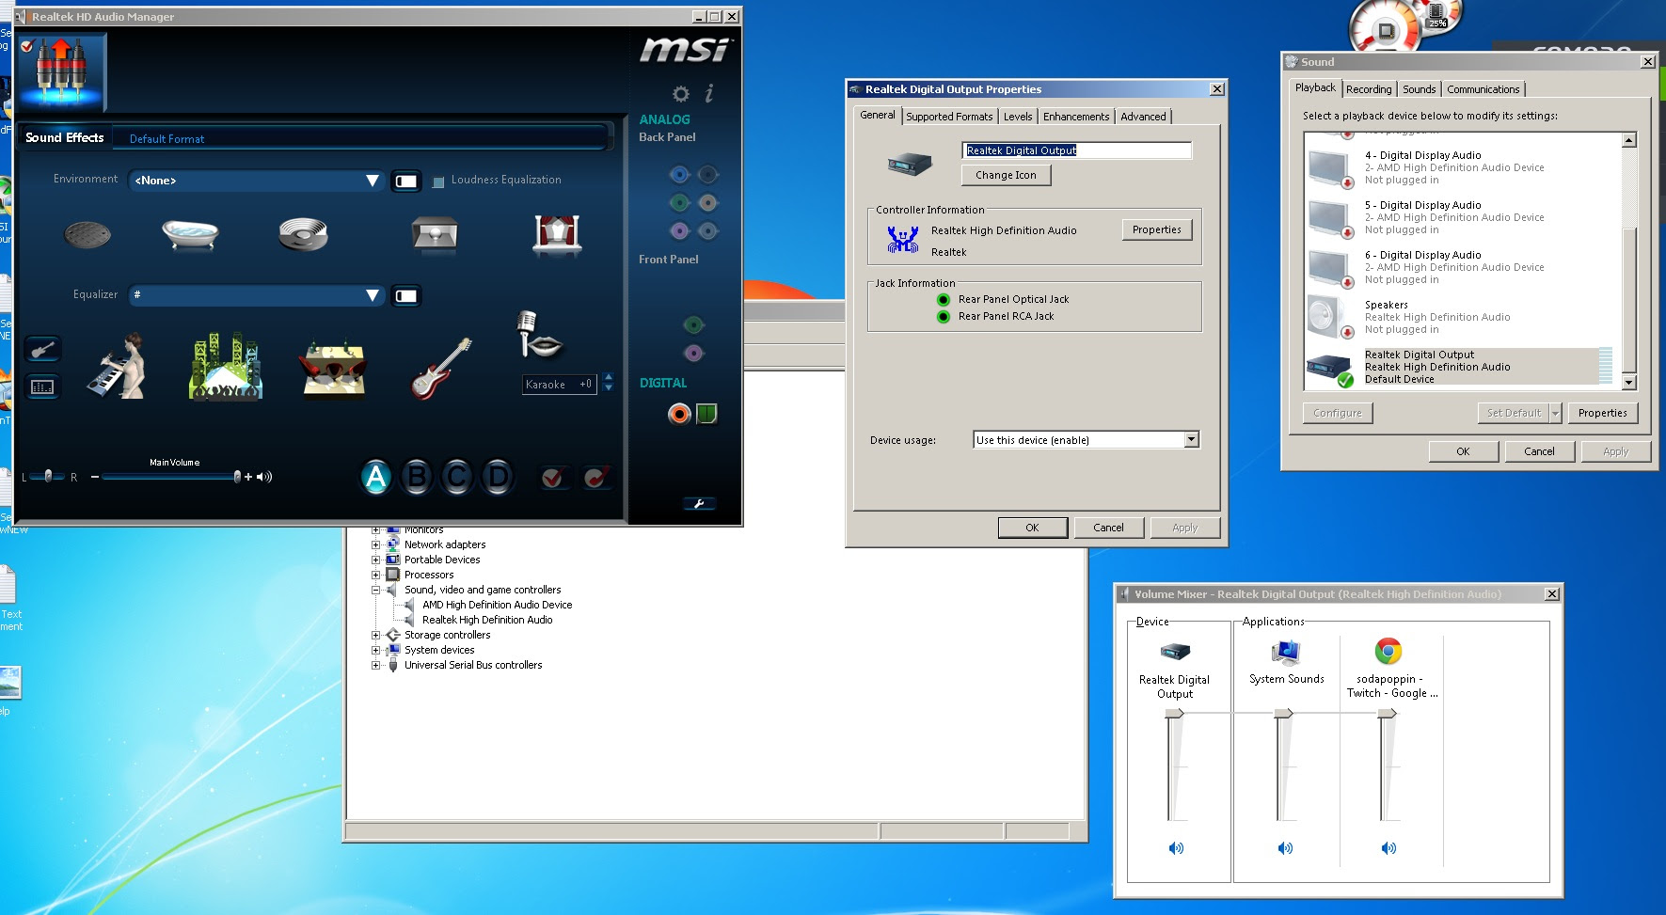
Task: Click the red checkmark save preset button
Action: (553, 478)
